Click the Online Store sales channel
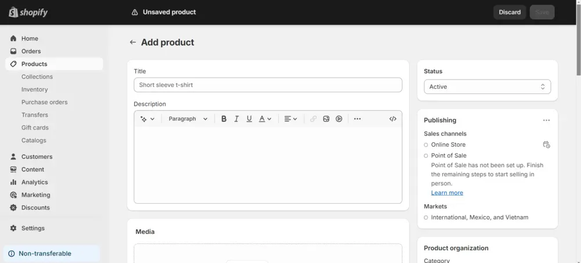 click(x=448, y=145)
